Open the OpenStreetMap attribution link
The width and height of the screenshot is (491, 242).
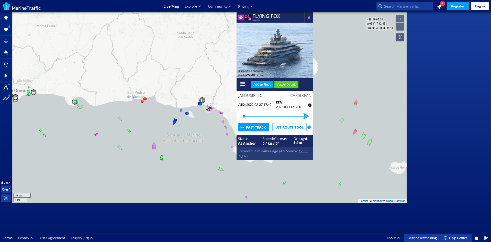click(x=396, y=201)
